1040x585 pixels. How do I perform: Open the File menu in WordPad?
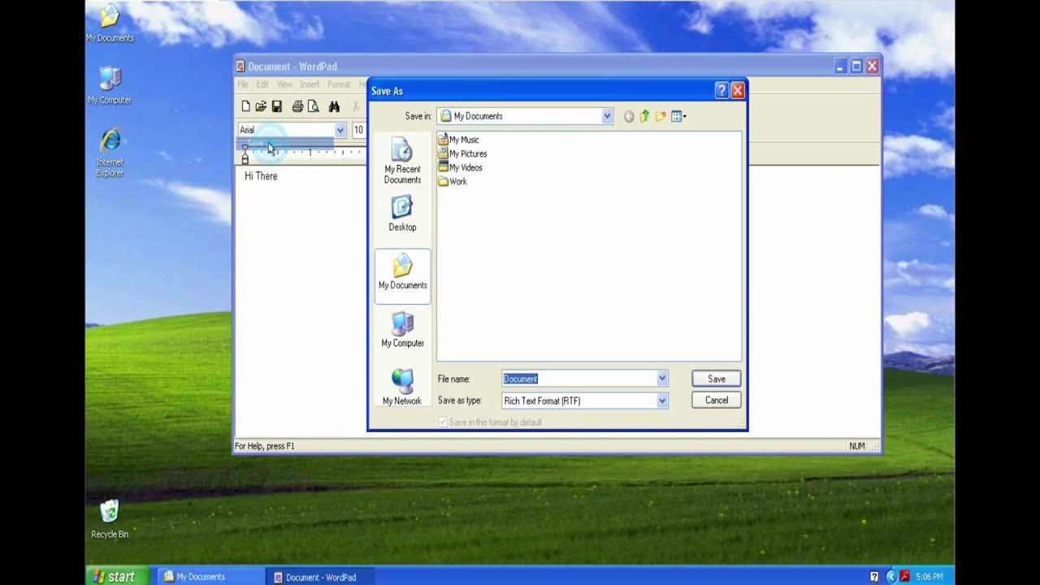click(243, 84)
